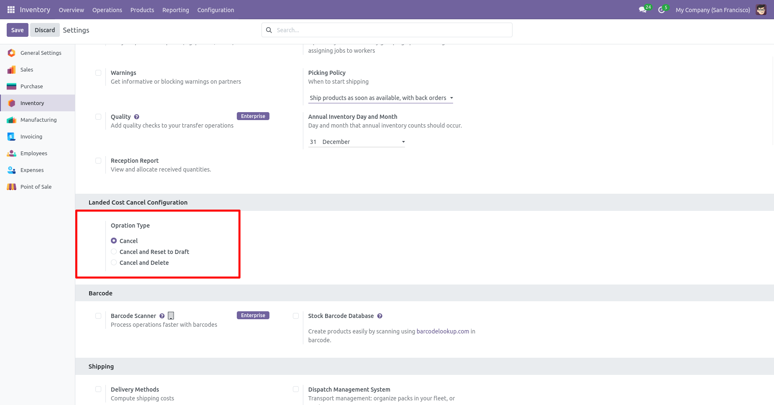Screen dimensions: 774x405
Task: Open the barcodelookup.com link
Action: click(443, 331)
